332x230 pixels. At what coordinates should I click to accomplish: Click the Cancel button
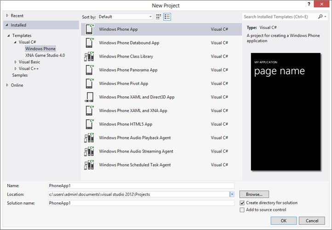click(x=312, y=221)
